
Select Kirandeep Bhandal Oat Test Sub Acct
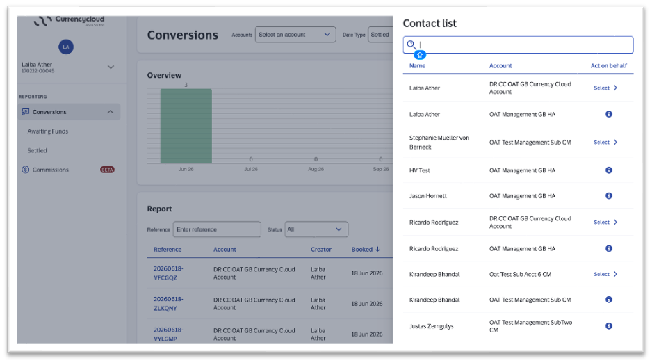pyautogui.click(x=605, y=274)
